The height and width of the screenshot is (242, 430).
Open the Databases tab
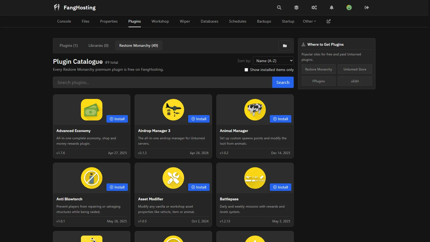(x=210, y=21)
